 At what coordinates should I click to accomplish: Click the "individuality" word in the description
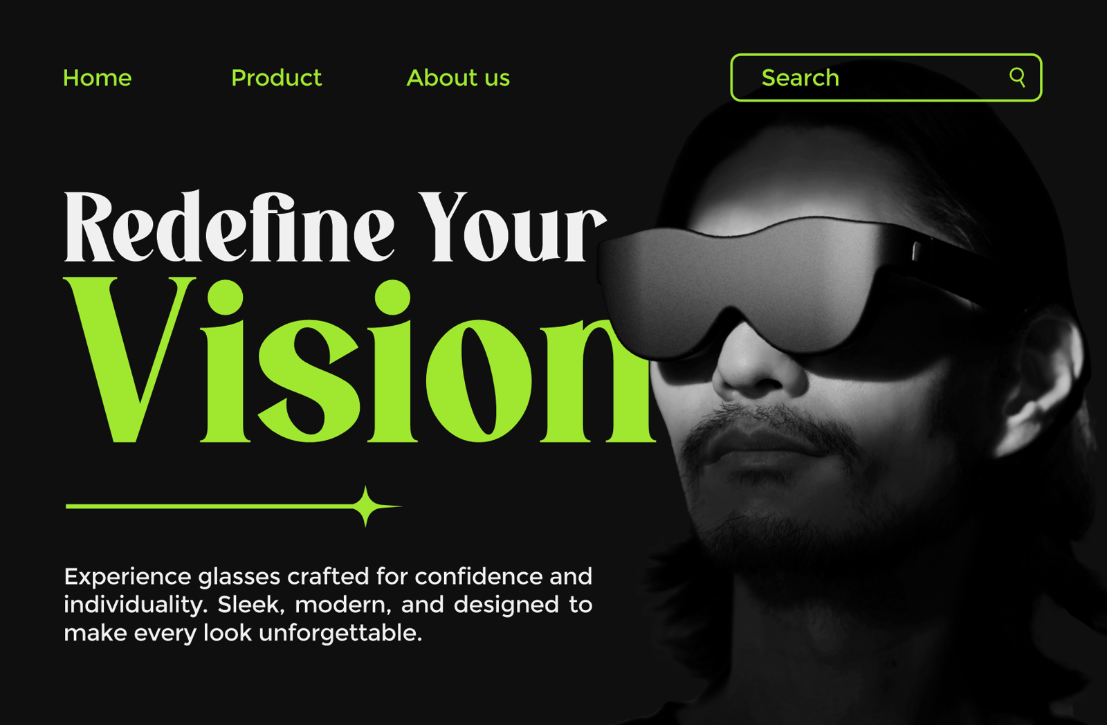coord(136,605)
